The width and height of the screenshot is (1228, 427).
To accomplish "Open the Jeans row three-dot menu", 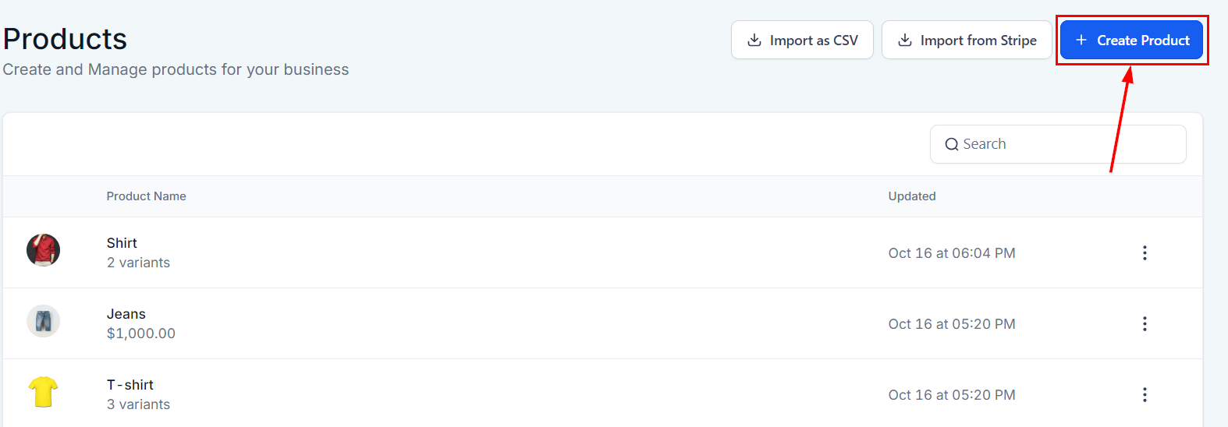I will 1145,323.
